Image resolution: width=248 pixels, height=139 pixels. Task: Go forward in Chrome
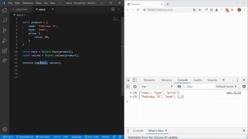133,10
